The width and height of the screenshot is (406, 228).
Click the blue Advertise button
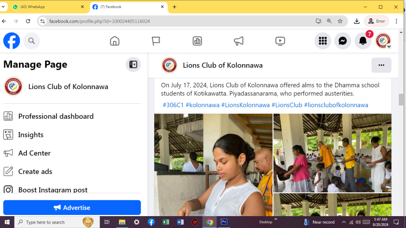(72, 207)
